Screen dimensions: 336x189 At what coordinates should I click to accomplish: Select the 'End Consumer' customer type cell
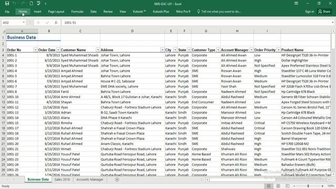(x=206, y=102)
